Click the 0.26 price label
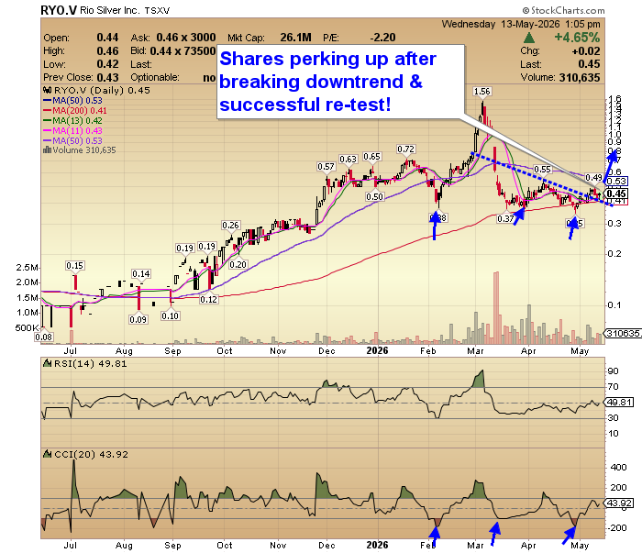This screenshot has height=553, width=642. [230, 225]
